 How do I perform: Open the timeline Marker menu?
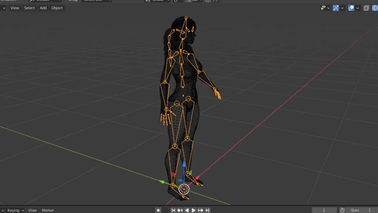[48, 210]
